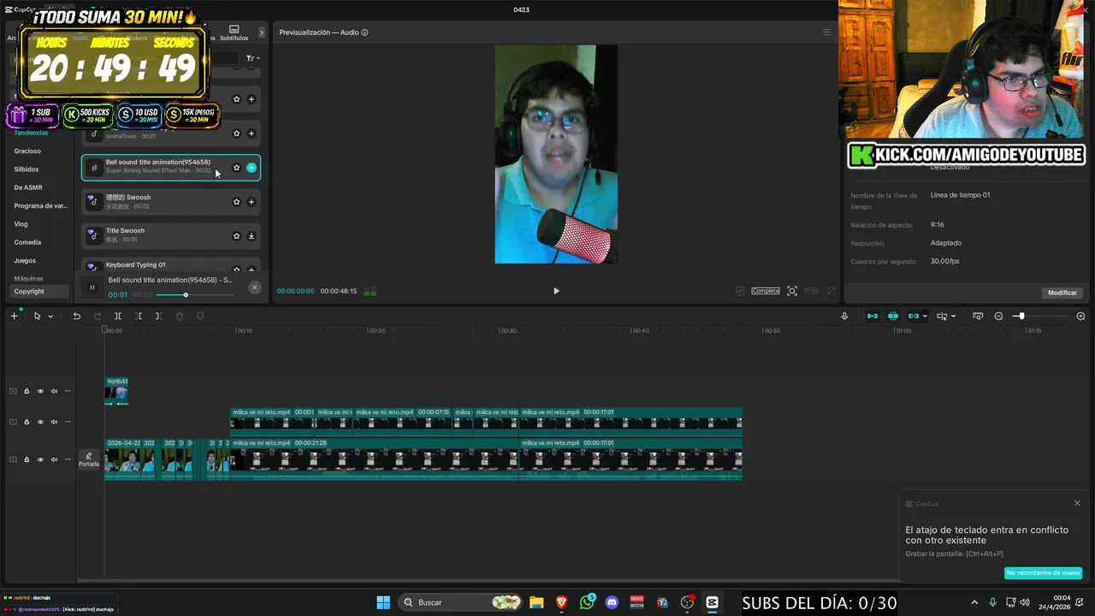The height and width of the screenshot is (616, 1095).
Task: Click the Completa preview quality button
Action: [x=766, y=291]
